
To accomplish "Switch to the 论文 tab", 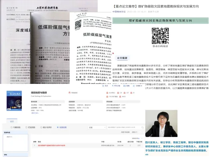I will pyautogui.click(x=12, y=121).
